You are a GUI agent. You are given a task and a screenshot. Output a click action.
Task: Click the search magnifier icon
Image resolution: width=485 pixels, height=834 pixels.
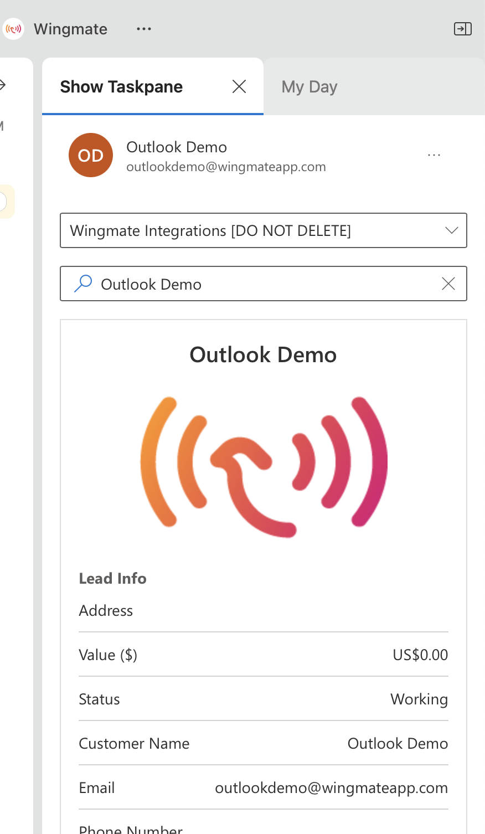83,284
